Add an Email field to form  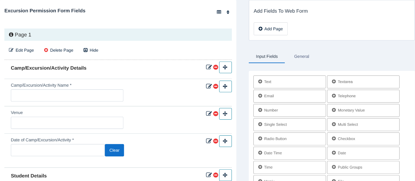click(x=290, y=96)
